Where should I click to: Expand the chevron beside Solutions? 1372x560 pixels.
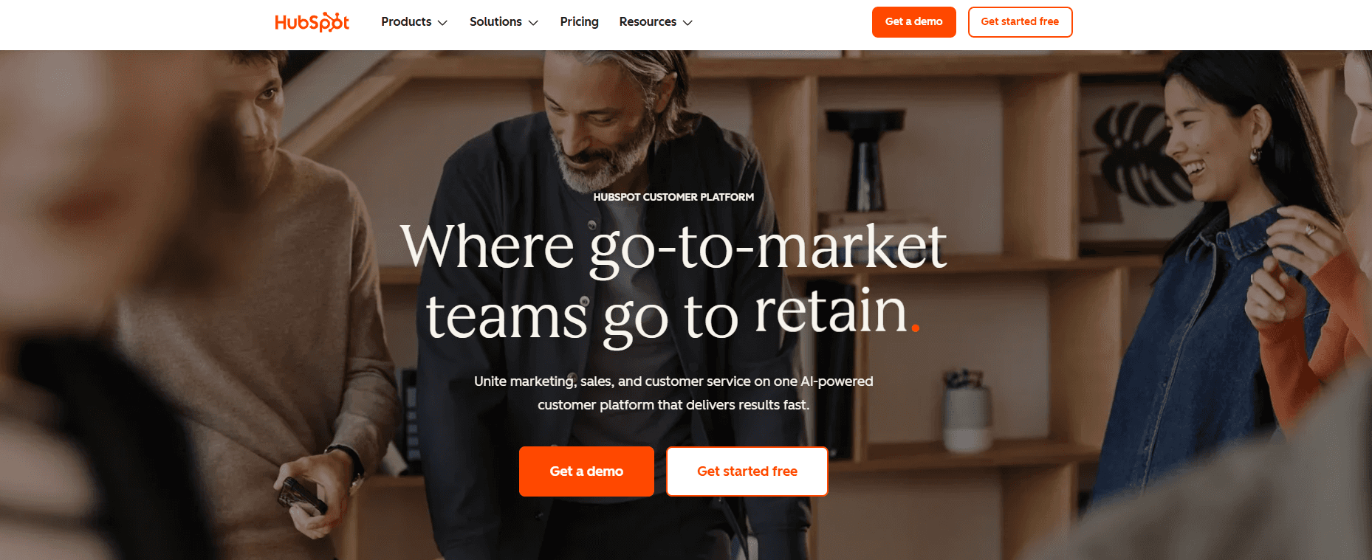tap(533, 23)
